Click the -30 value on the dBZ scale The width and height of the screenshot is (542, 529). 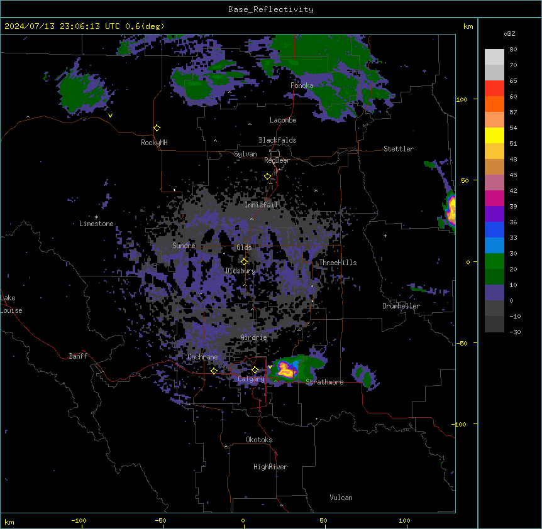tap(515, 332)
